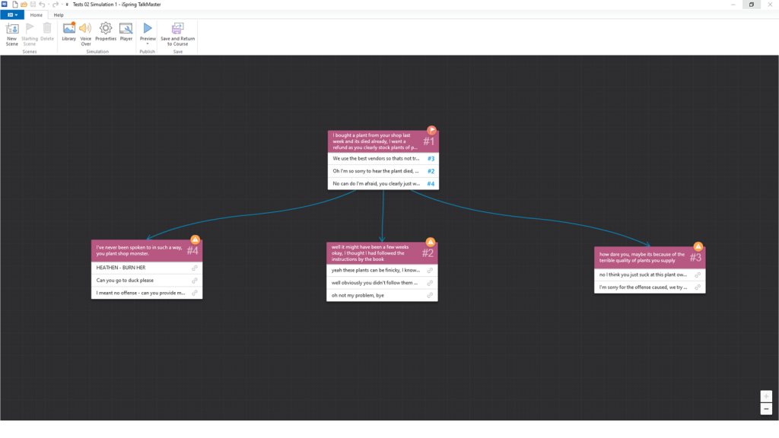Click Save and Return to Course
The width and height of the screenshot is (779, 438).
click(178, 33)
